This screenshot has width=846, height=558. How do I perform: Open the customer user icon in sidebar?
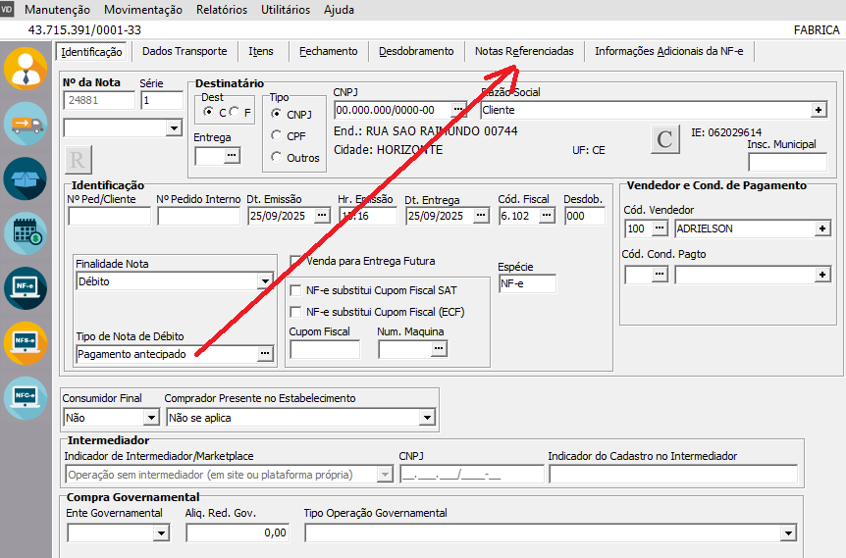pos(26,69)
